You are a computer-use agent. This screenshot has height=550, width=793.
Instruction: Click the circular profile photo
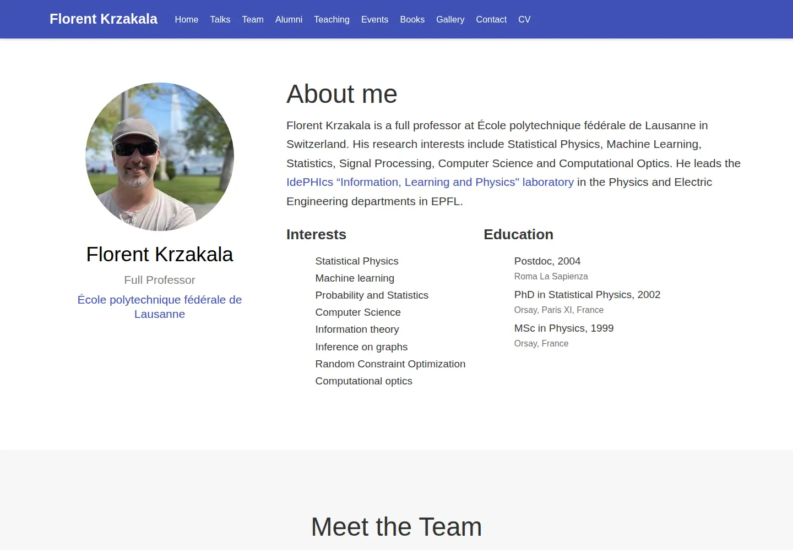tap(160, 157)
